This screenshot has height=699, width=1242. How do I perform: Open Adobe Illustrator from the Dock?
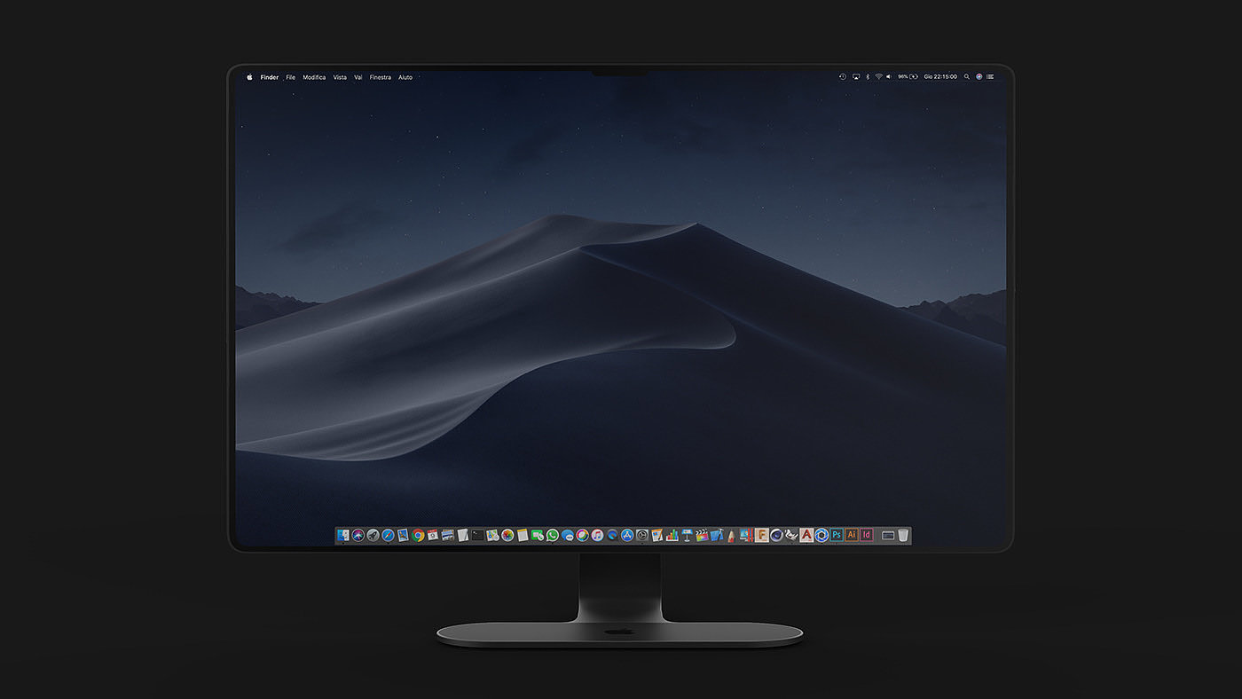852,536
